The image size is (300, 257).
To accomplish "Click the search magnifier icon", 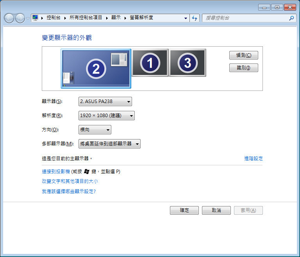I will coord(291,18).
